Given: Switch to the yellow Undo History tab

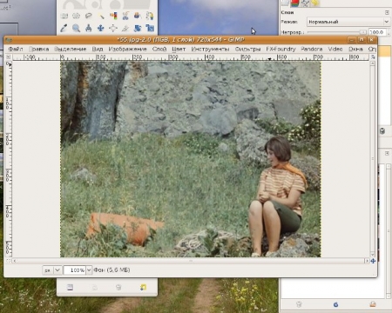Looking at the screenshot, I should 314,3.
